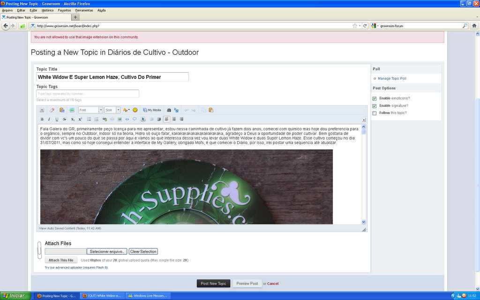Toggle strikethrough formatting
Screen dimensions: 480x300
(x=64, y=119)
